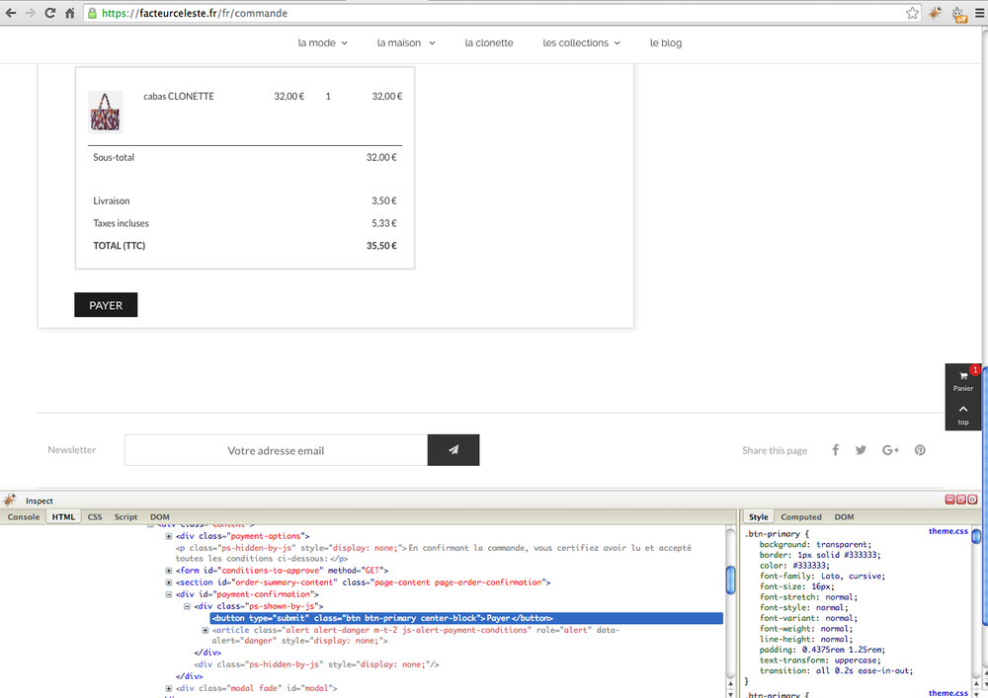Visit le blog link
The width and height of the screenshot is (988, 698).
pos(665,42)
